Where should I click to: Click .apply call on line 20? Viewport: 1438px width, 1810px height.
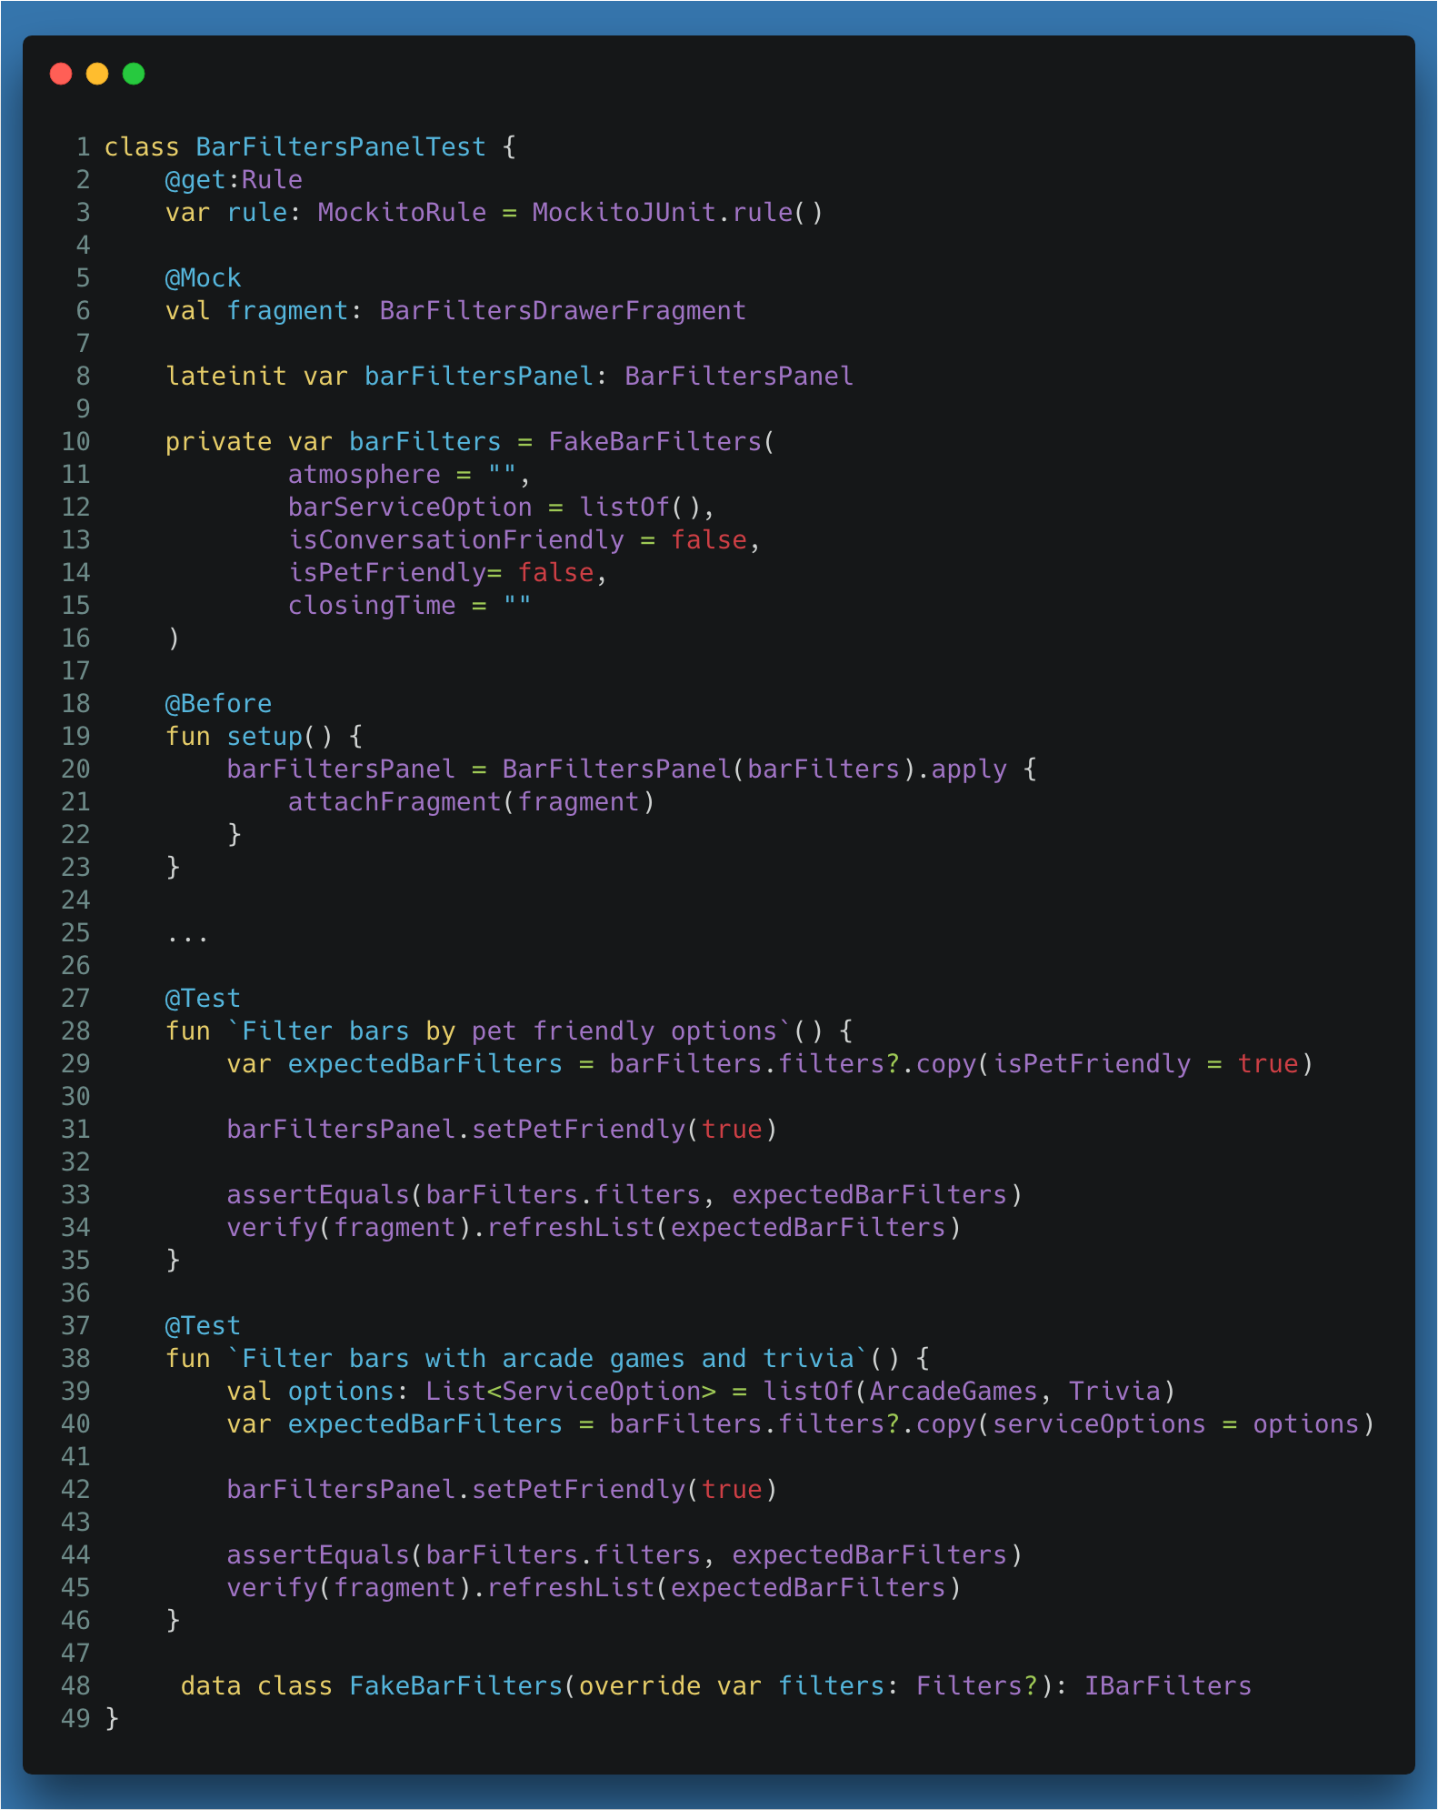pos(962,769)
